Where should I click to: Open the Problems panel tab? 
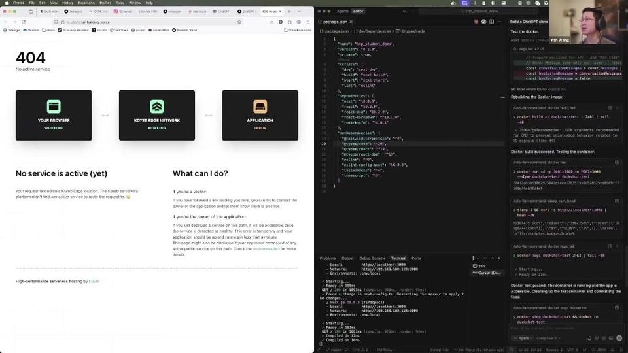(x=328, y=258)
